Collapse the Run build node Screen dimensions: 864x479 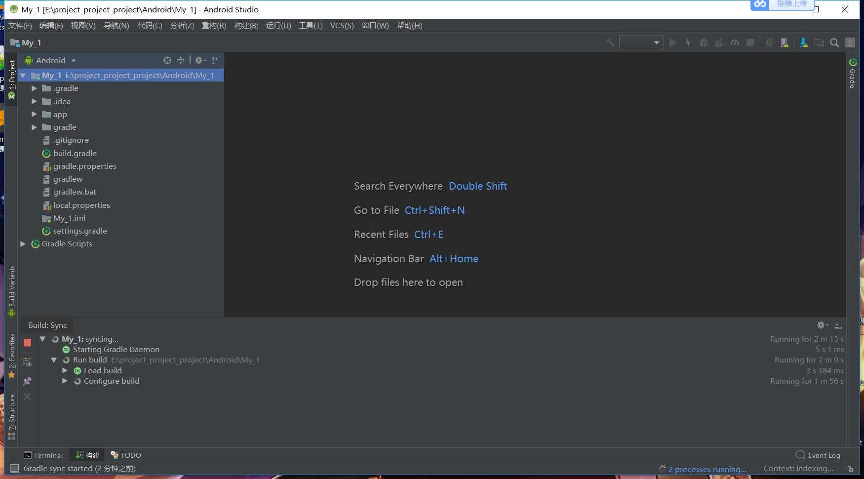pyautogui.click(x=54, y=360)
